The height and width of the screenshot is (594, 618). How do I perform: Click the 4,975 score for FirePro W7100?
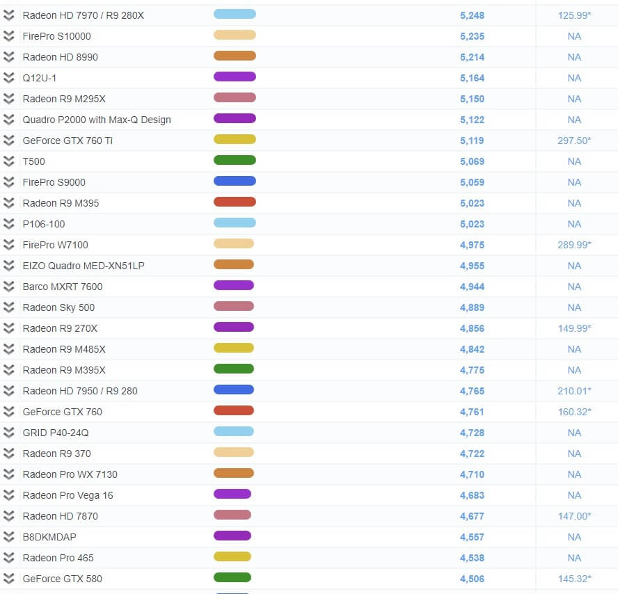(472, 246)
